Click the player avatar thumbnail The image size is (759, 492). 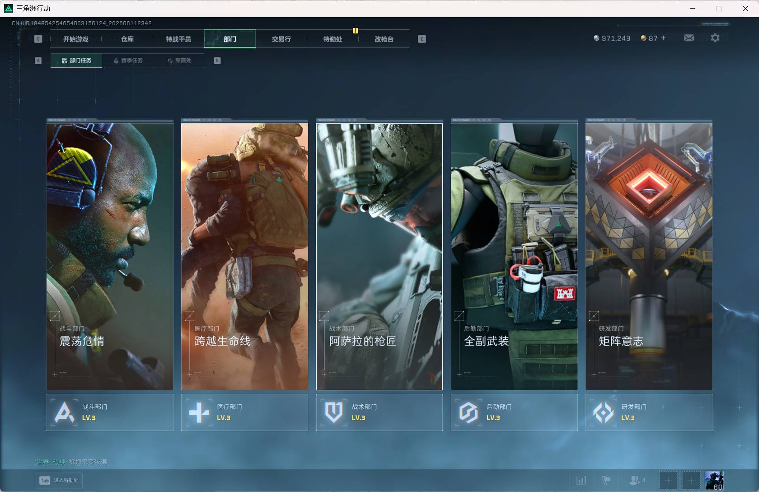click(x=714, y=480)
